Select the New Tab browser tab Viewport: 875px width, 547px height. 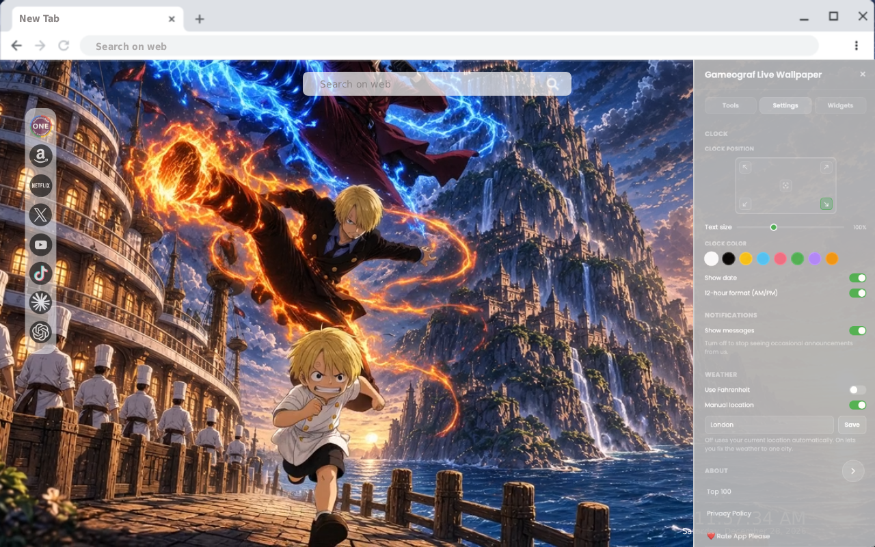point(97,18)
